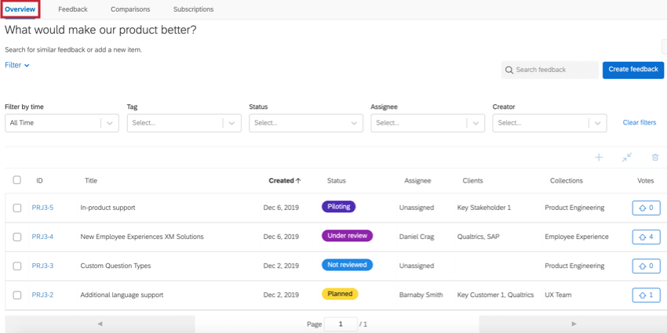Switch to the Overview tab
The image size is (667, 333).
pos(20,9)
